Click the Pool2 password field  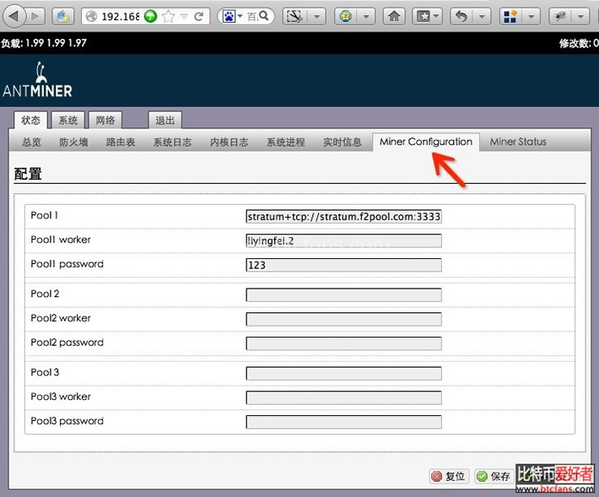click(344, 343)
